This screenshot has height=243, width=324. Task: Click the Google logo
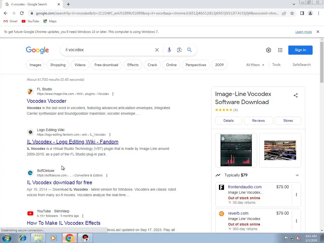click(37, 50)
